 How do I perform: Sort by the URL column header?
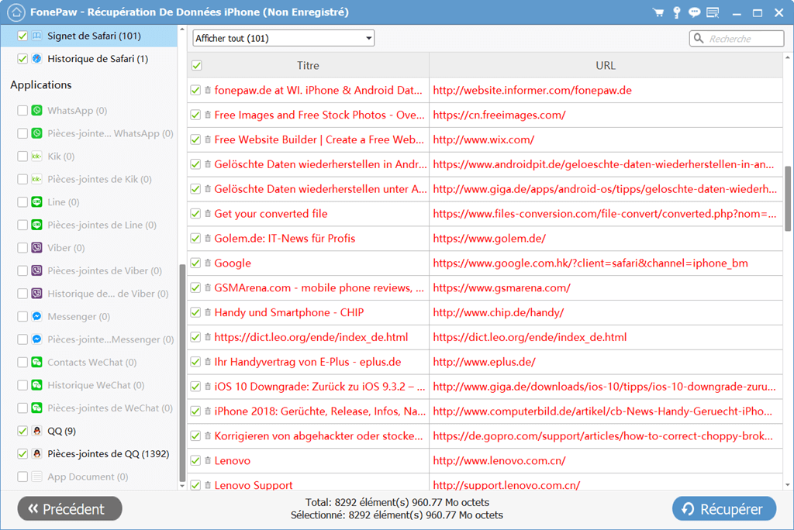click(606, 65)
